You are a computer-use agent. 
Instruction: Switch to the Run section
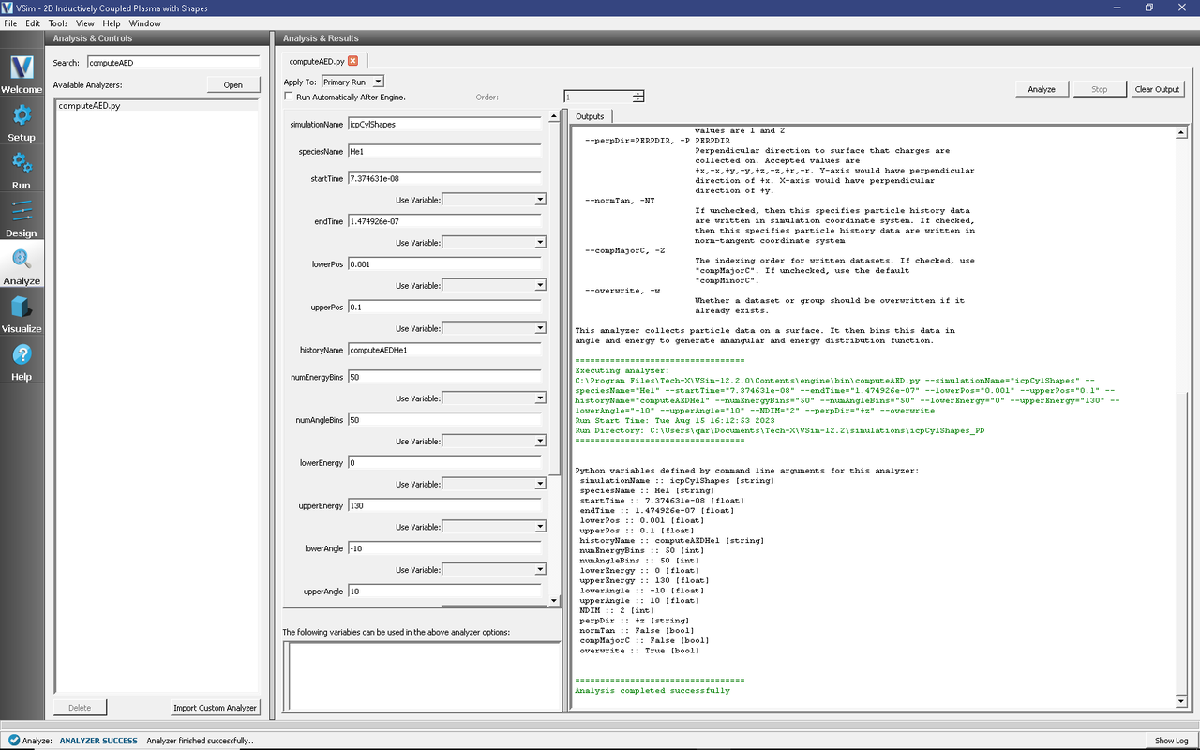click(x=22, y=171)
